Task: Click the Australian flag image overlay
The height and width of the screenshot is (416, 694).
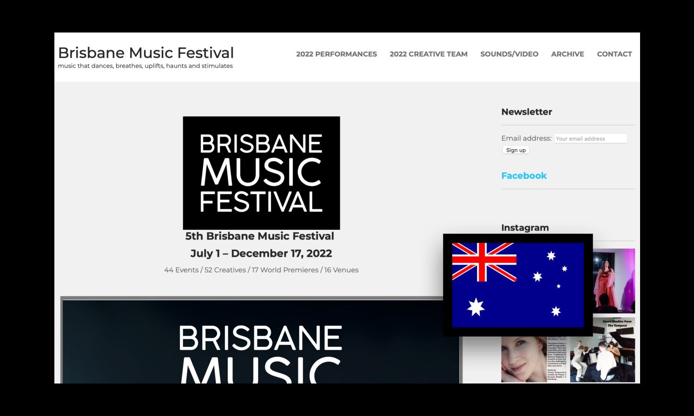Action: click(x=518, y=285)
